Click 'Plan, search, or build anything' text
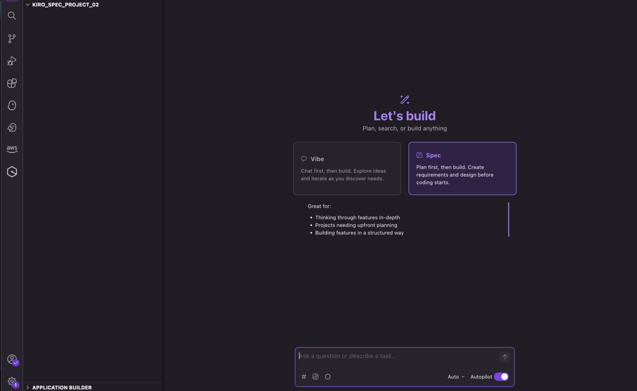This screenshot has width=637, height=391. [404, 128]
